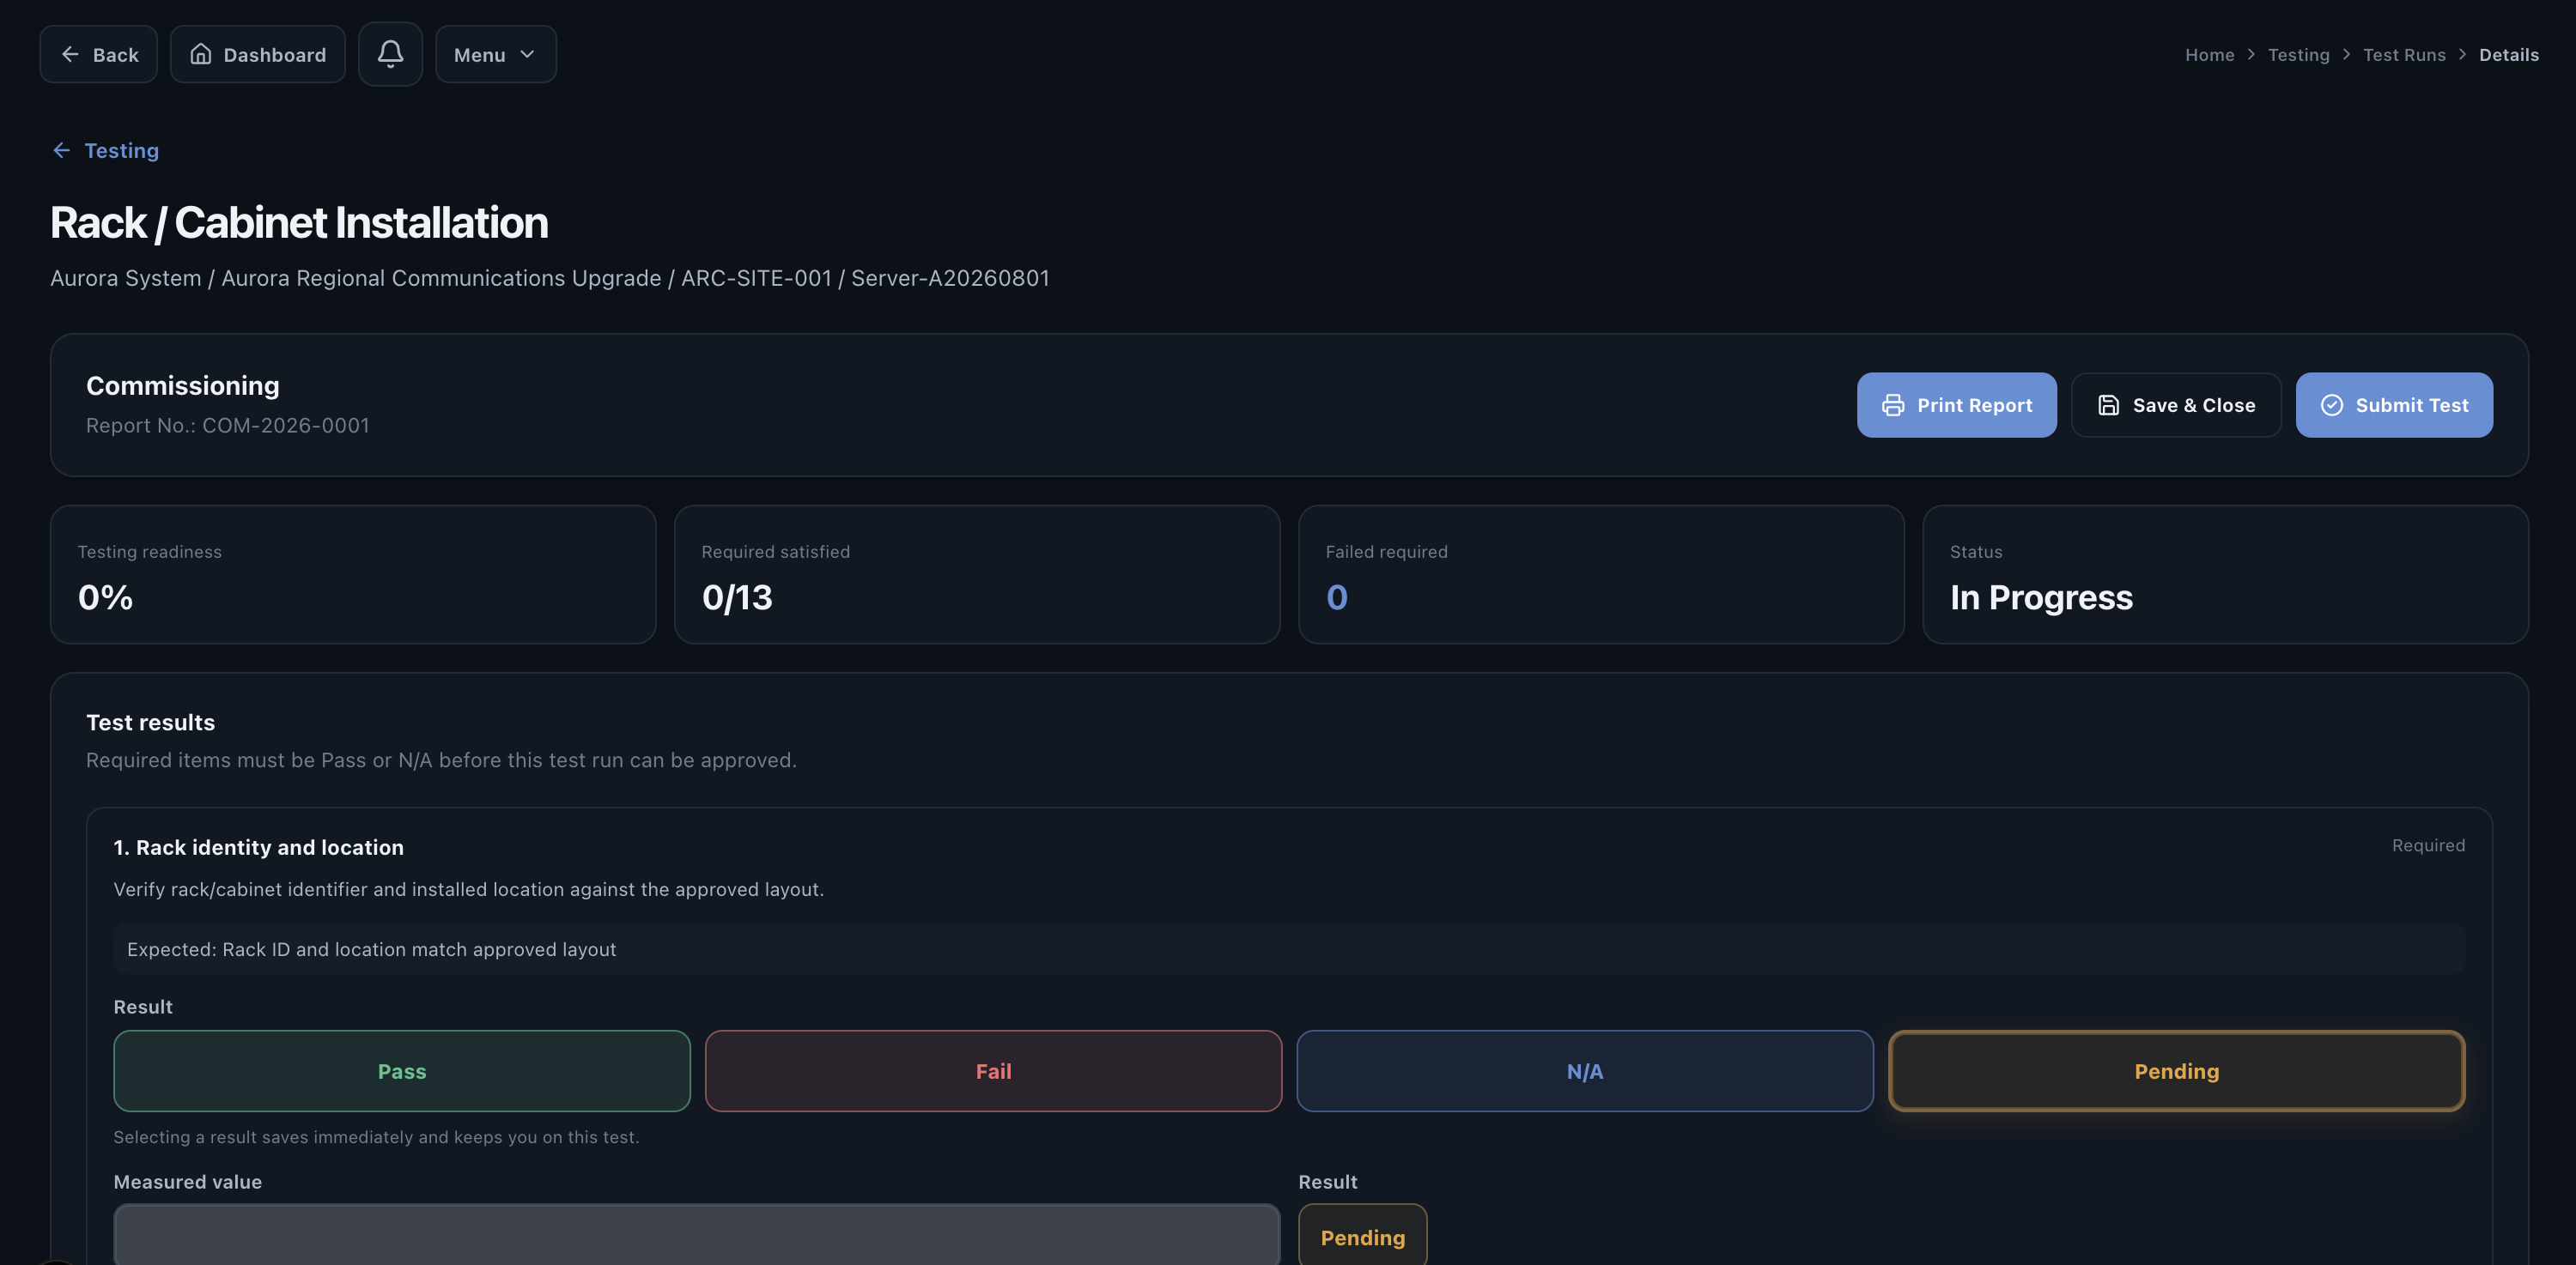Click the Measured value input field
This screenshot has height=1265, width=2576.
pyautogui.click(x=696, y=1235)
